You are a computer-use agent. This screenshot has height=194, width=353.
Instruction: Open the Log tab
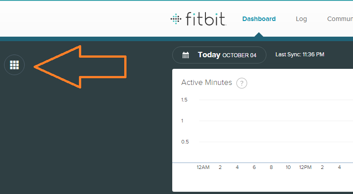pyautogui.click(x=301, y=19)
